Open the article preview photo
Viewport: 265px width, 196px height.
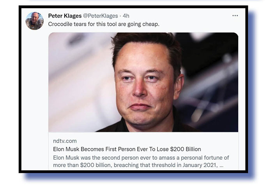[143, 82]
